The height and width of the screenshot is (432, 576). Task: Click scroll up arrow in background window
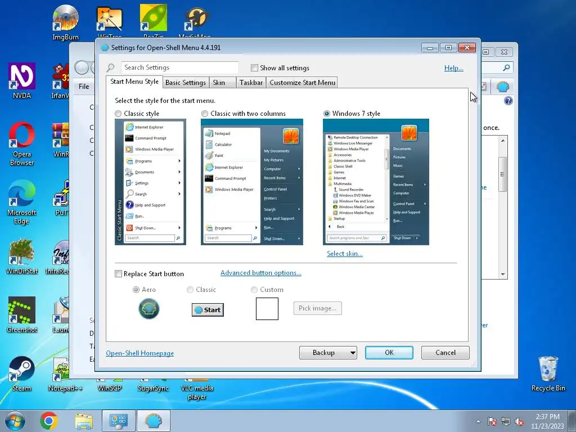pos(503,141)
